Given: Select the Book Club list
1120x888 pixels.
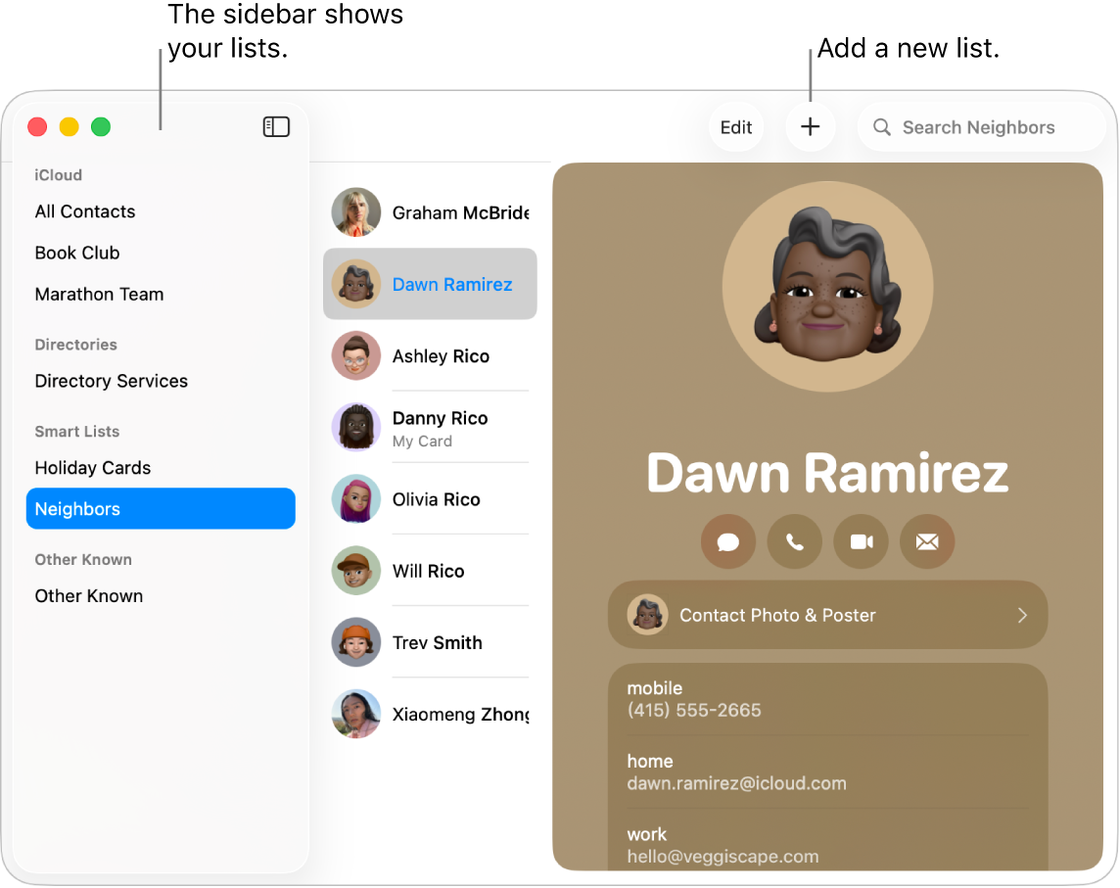Looking at the screenshot, I should (77, 253).
